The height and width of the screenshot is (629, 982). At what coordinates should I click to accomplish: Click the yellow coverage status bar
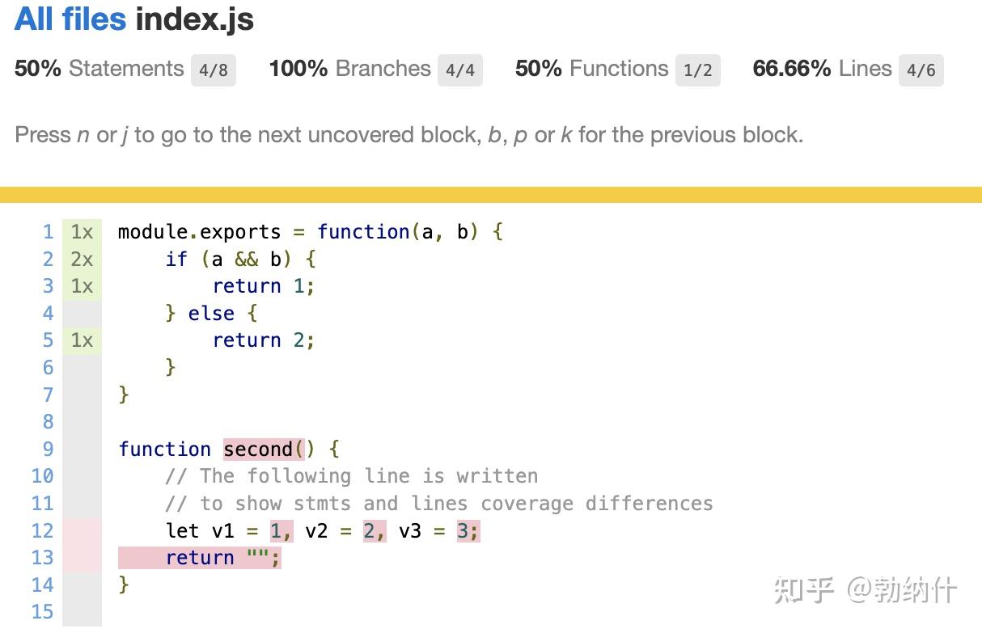[491, 195]
